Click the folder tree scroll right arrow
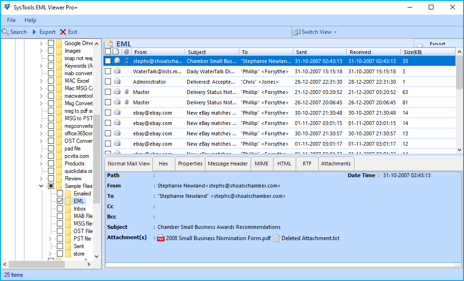The width and height of the screenshot is (464, 281). (89, 264)
